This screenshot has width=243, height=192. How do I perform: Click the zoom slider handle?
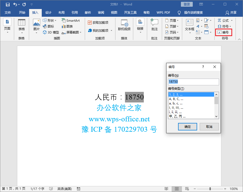pos(210,189)
